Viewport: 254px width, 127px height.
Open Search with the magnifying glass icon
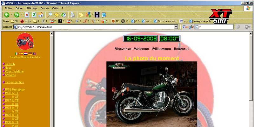(x=50, y=15)
